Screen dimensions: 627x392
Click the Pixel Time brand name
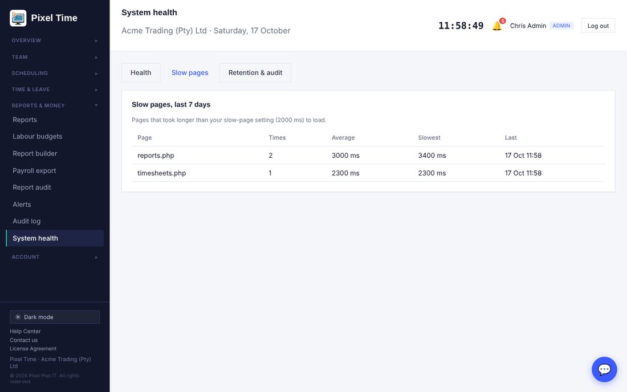pyautogui.click(x=54, y=18)
